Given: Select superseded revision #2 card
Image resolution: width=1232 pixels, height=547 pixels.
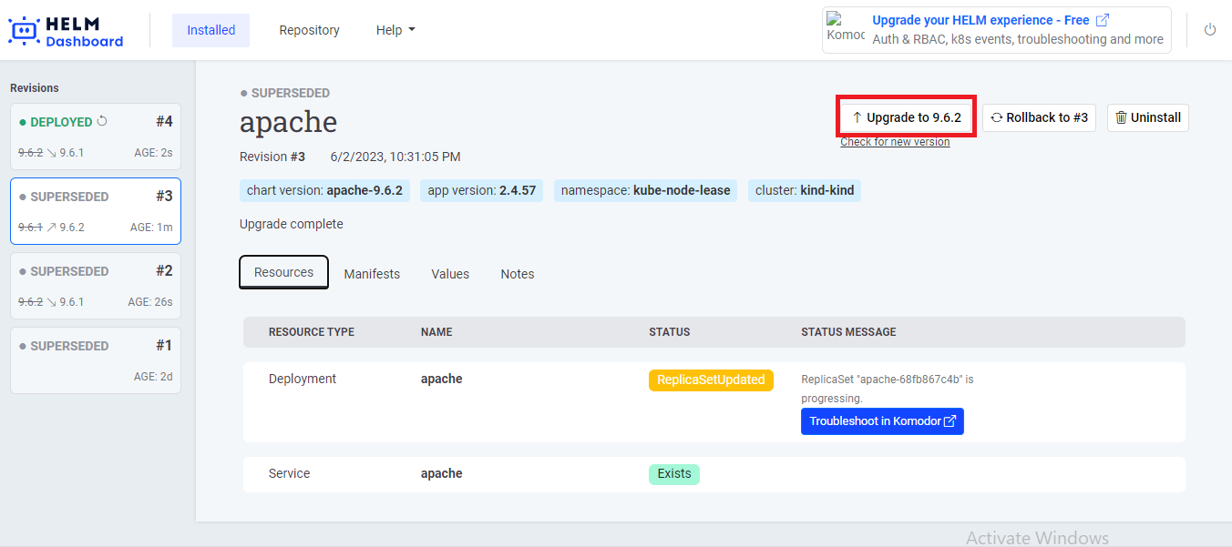Looking at the screenshot, I should (x=96, y=285).
